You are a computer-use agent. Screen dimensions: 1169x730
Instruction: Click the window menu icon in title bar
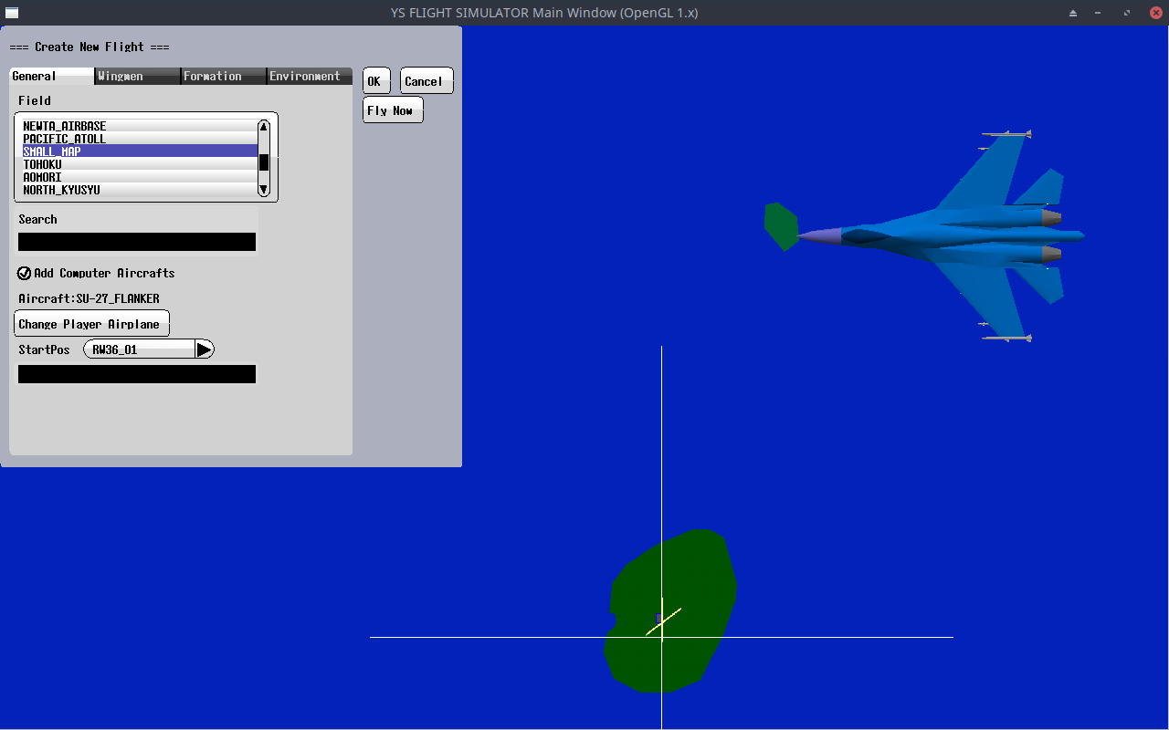point(12,13)
